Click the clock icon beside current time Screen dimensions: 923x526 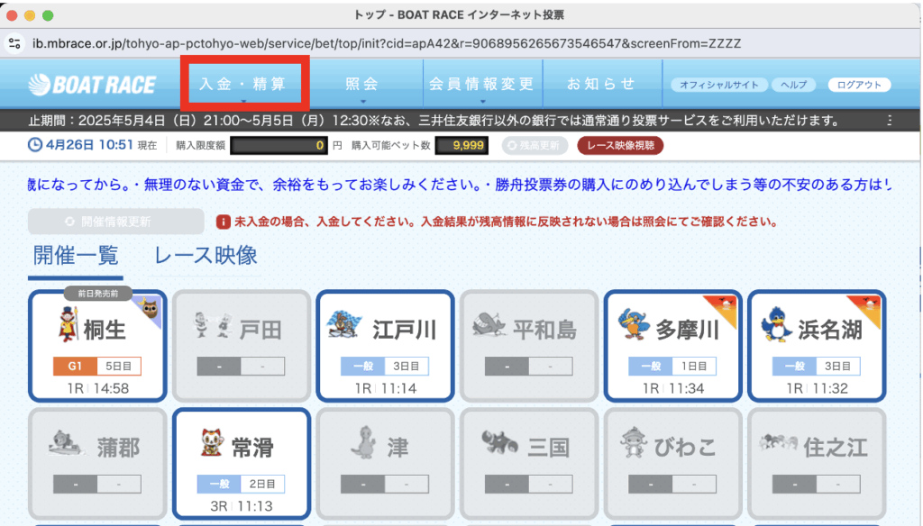tap(35, 144)
